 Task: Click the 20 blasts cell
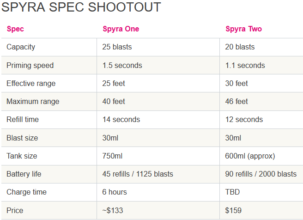tap(240, 47)
